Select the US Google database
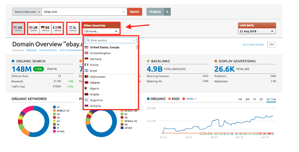 click(x=18, y=28)
